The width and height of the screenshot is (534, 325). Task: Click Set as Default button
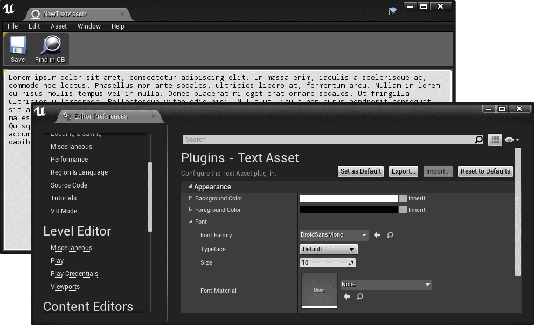pos(360,171)
